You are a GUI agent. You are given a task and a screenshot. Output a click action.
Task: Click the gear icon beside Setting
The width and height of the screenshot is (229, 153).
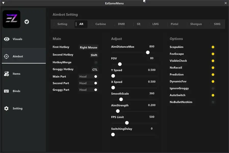pos(7,108)
